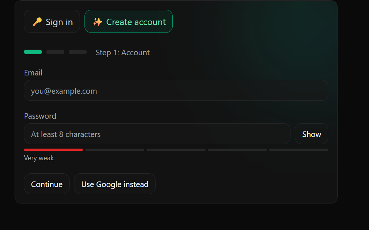
Task: Click the green first step indicator
Action: (x=33, y=52)
